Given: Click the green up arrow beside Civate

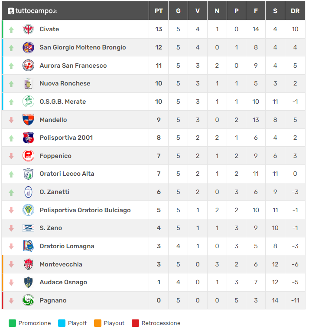Looking at the screenshot, I should 12,30.
